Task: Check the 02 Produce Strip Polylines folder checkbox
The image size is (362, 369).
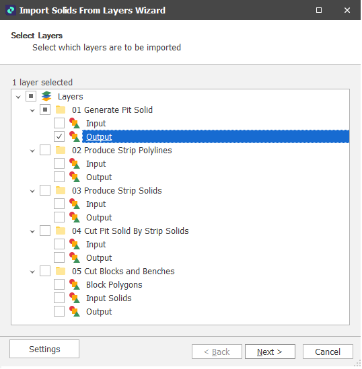Action: 45,150
